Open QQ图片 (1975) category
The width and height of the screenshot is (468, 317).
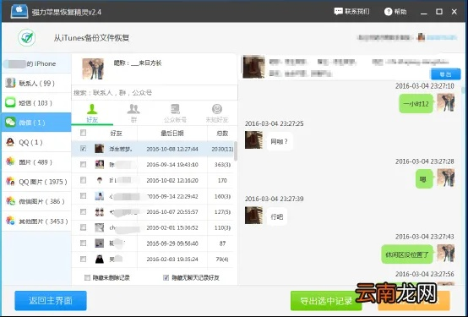36,182
